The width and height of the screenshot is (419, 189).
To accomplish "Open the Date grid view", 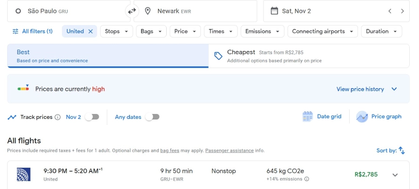I will pos(322,117).
